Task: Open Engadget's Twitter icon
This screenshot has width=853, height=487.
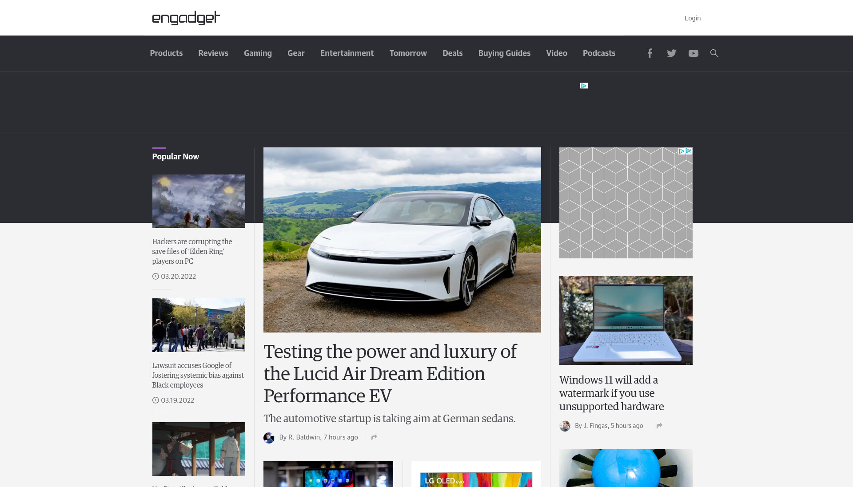Action: tap(671, 53)
